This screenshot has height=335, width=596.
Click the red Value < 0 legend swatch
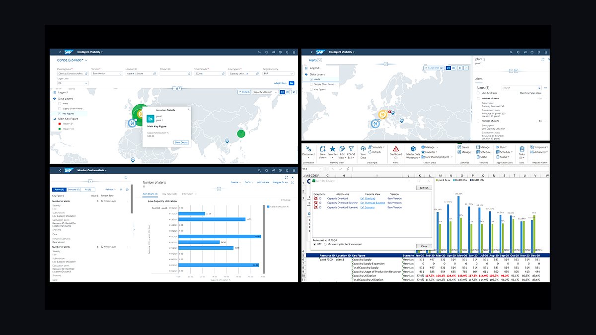pos(60,124)
